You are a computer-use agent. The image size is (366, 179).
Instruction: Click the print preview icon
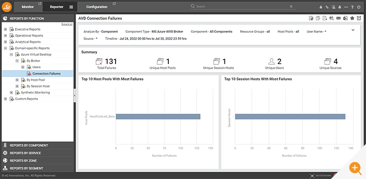(x=331, y=18)
